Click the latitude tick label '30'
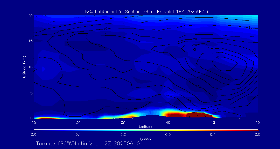The width and height of the screenshot is (280, 149). point(78,122)
